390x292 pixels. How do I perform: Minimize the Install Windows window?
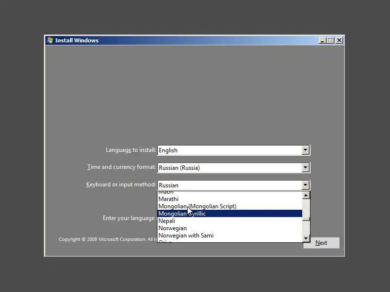point(322,40)
